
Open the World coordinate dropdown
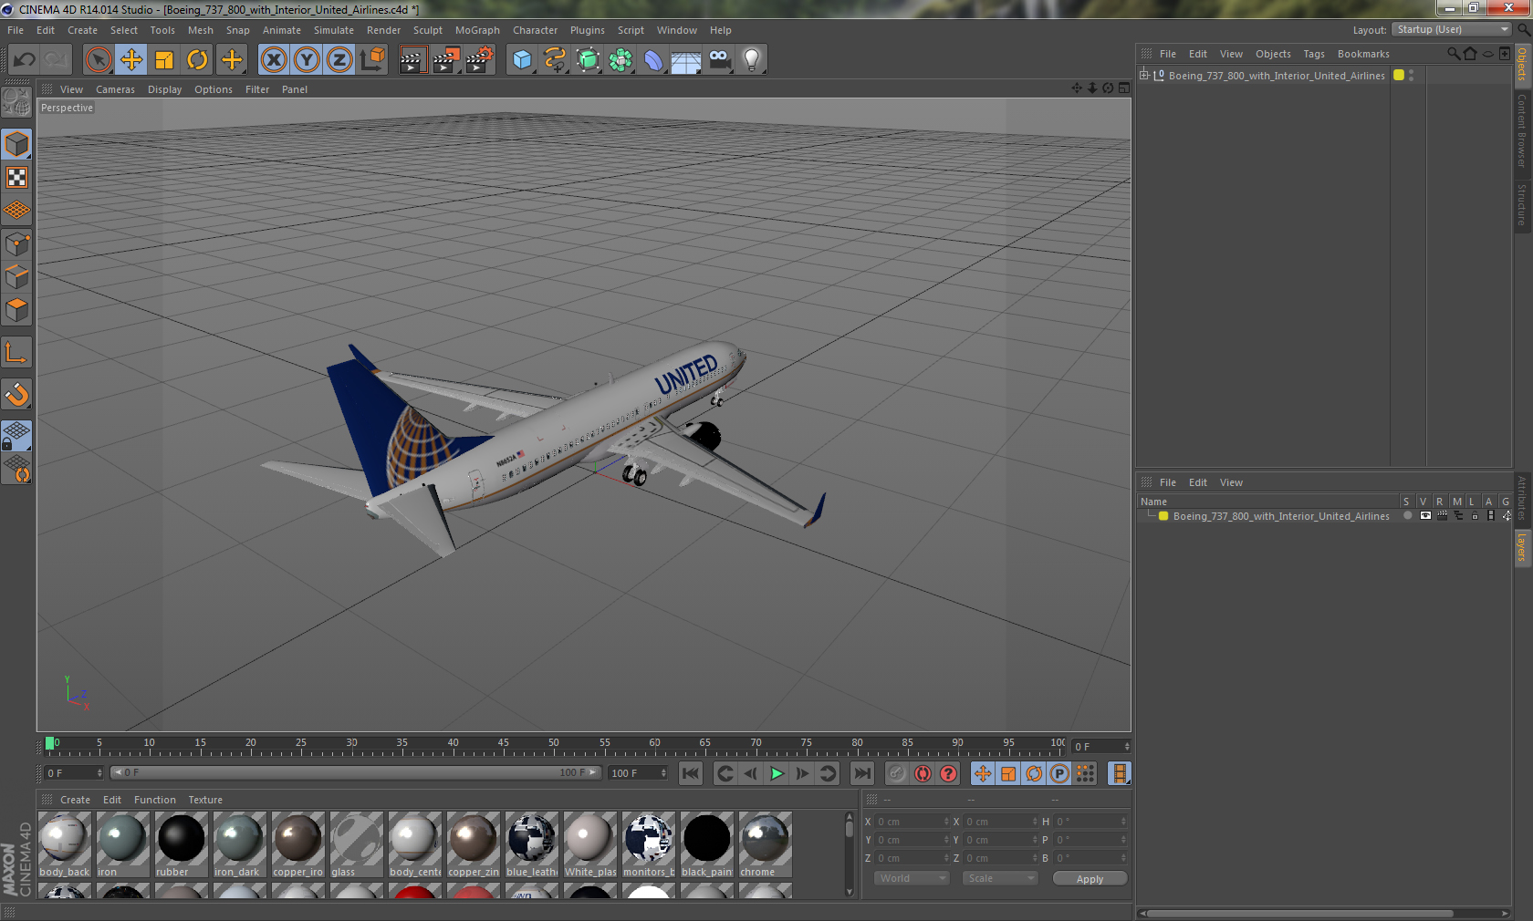click(911, 878)
